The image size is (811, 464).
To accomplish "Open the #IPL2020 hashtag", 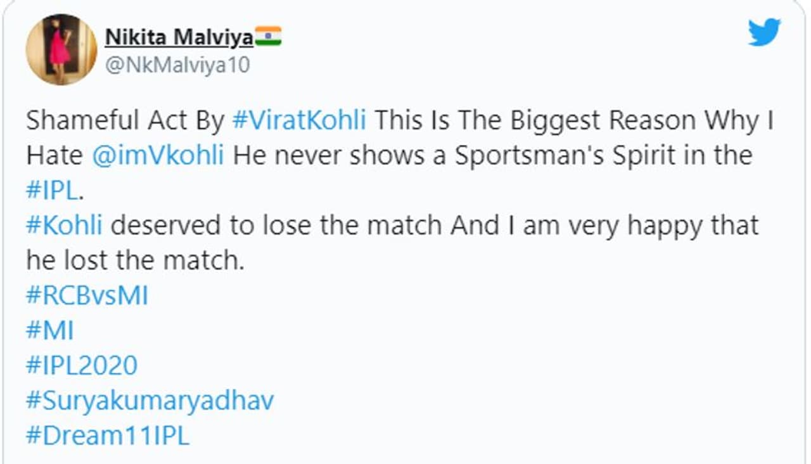I will (x=82, y=365).
